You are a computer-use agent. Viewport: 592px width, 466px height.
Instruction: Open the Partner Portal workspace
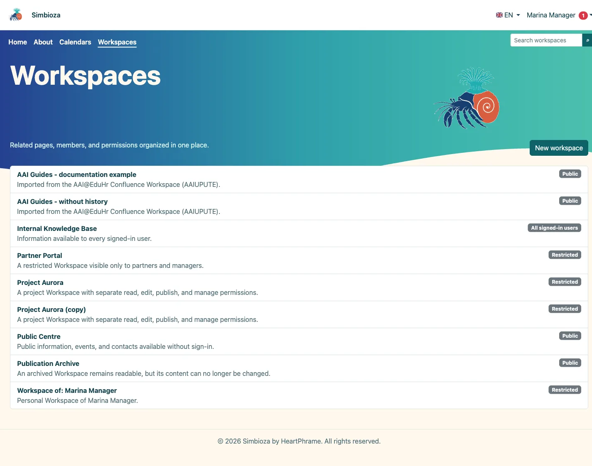[x=39, y=255]
